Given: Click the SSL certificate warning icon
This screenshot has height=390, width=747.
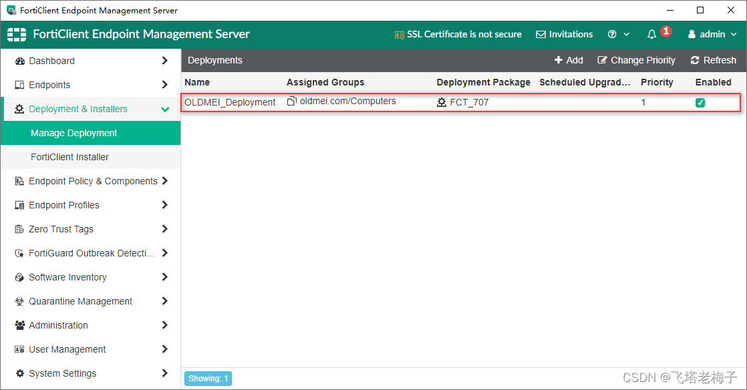Looking at the screenshot, I should (x=400, y=35).
